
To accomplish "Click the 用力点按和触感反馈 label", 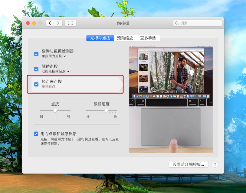I will pyautogui.click(x=58, y=134).
